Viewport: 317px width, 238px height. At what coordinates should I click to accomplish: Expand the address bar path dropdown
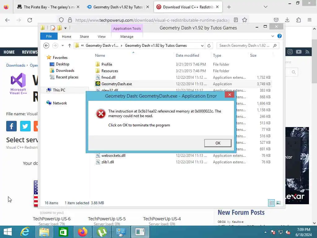(x=202, y=46)
